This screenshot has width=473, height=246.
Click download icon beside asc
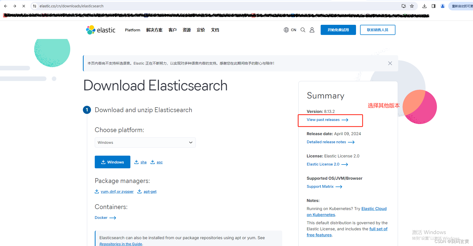point(153,162)
